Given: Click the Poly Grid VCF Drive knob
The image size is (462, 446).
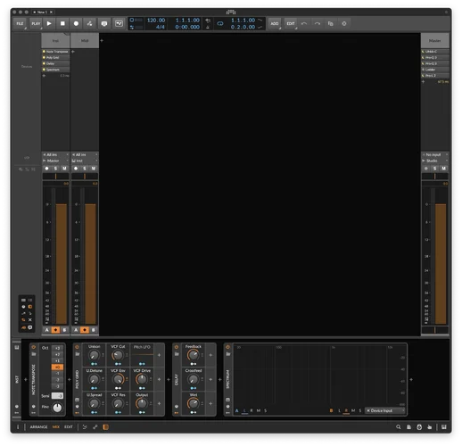Looking at the screenshot, I should [142, 379].
